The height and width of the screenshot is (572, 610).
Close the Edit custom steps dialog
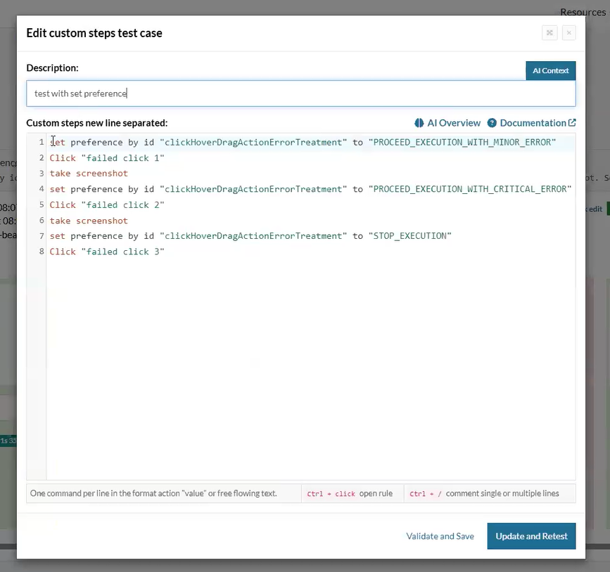568,33
